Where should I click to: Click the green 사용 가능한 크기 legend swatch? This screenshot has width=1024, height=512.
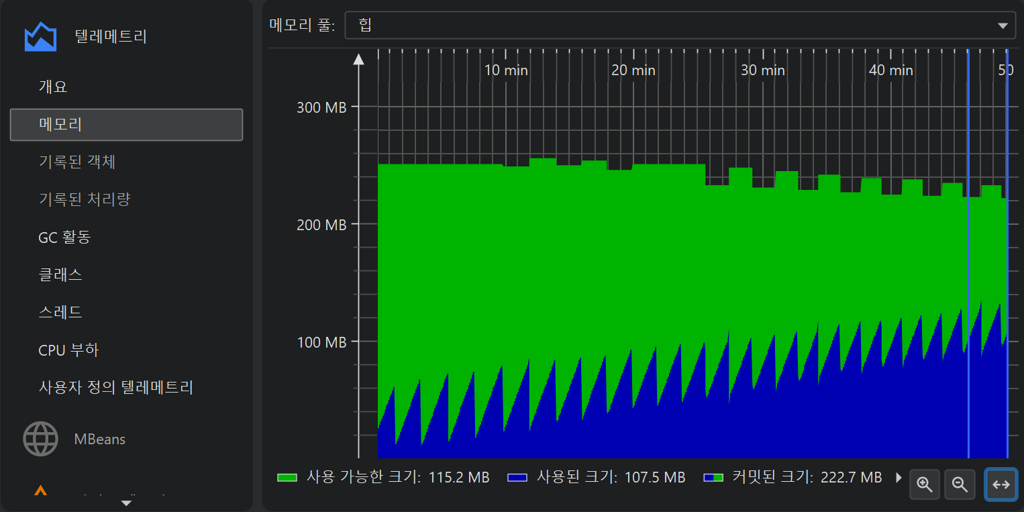[x=287, y=478]
